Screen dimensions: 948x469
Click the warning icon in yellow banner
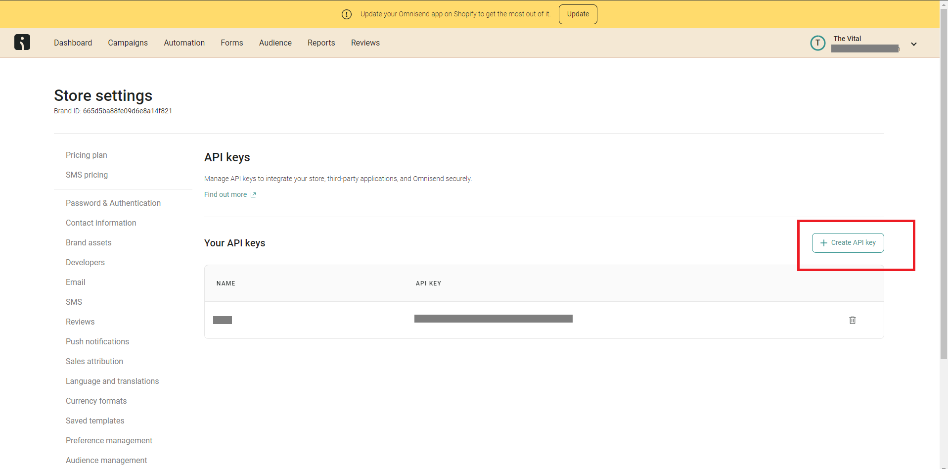pyautogui.click(x=347, y=14)
